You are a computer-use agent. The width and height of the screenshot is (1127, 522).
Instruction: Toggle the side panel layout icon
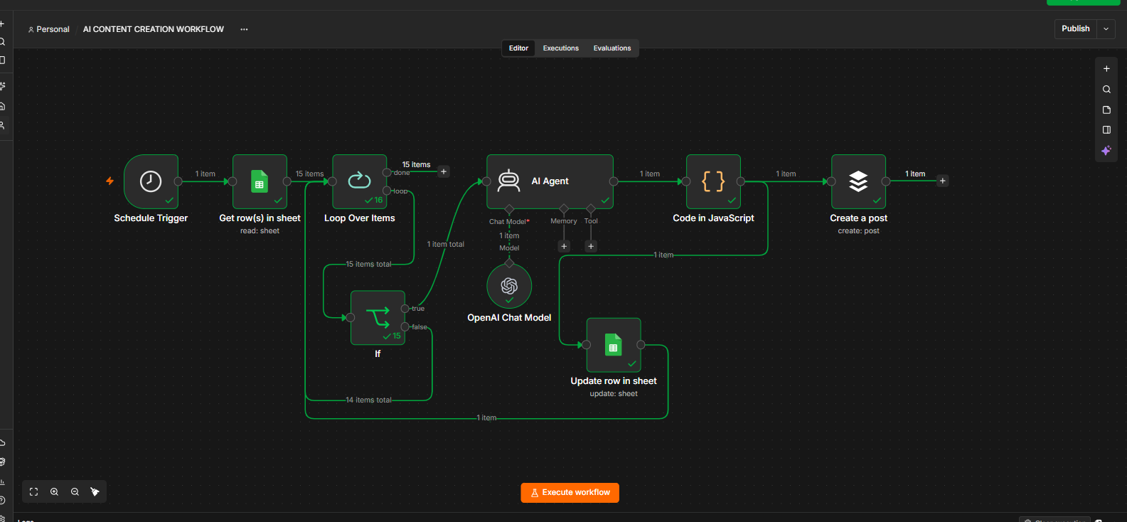click(x=1106, y=130)
